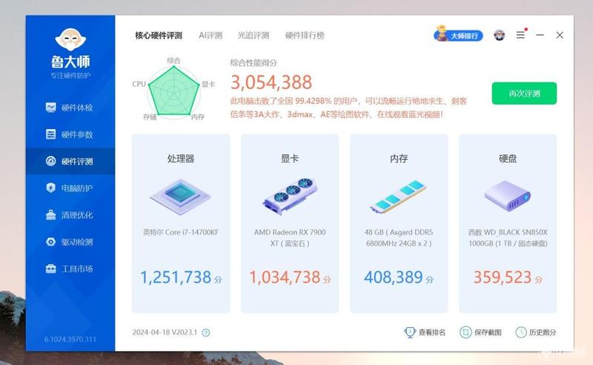Click build number 6.1024.3970.311
Screen dimensions: 593x365
pos(70,339)
